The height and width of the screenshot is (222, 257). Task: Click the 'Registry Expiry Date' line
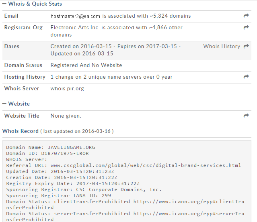pyautogui.click(x=73, y=183)
